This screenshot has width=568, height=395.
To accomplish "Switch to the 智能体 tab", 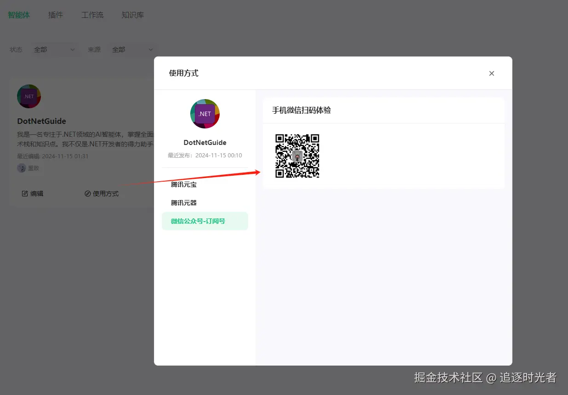I will 19,15.
